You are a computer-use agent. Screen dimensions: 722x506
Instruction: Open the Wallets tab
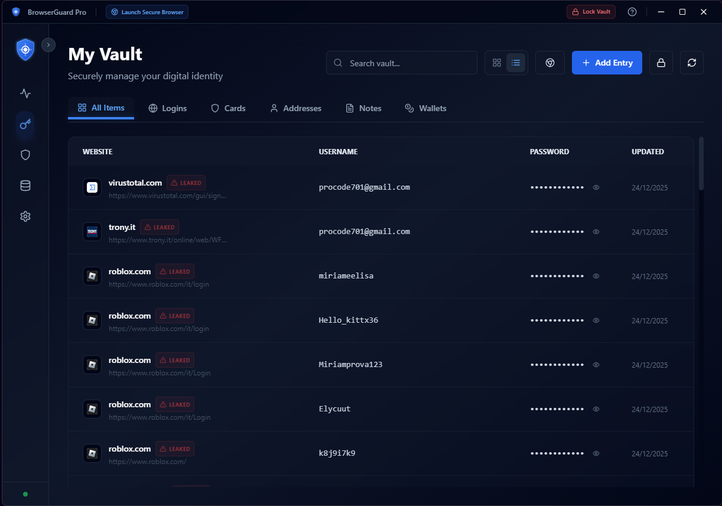coord(425,108)
